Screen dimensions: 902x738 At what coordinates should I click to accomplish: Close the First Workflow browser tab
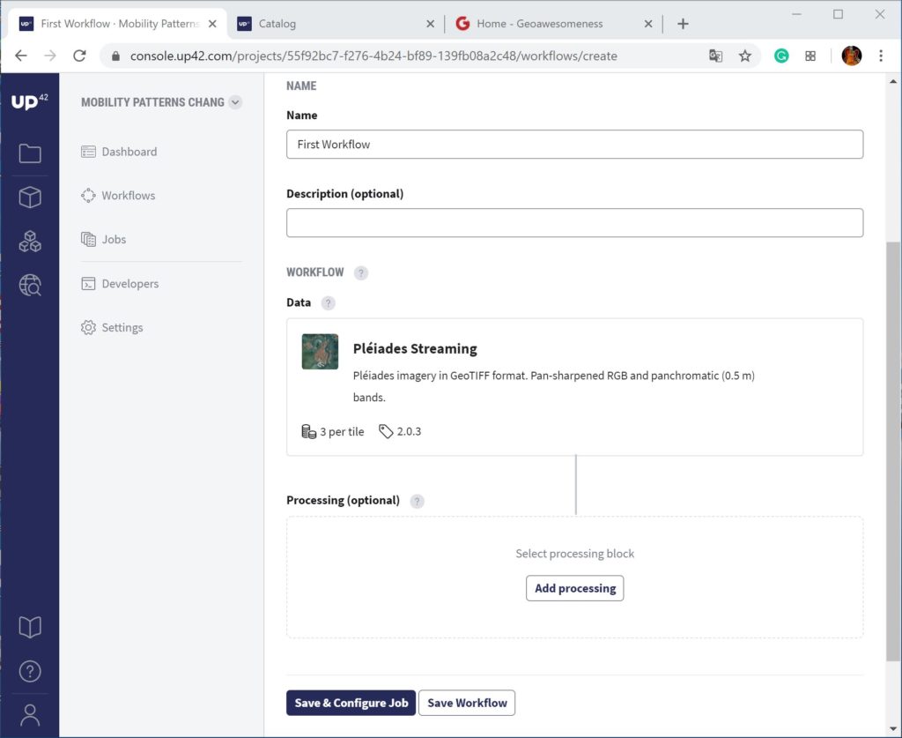(212, 24)
